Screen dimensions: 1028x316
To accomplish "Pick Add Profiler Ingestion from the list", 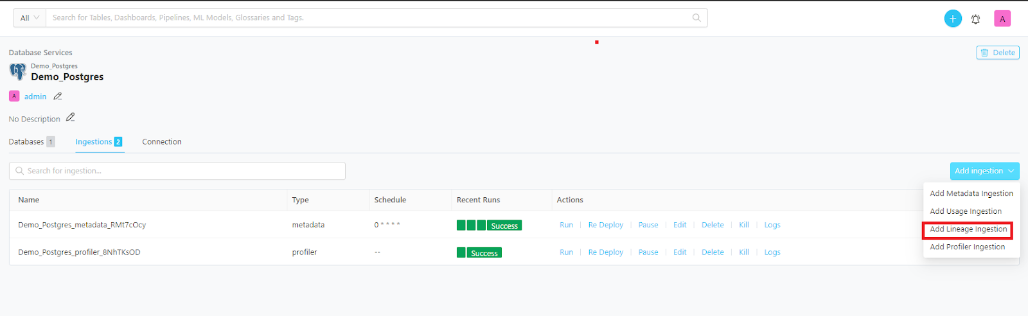I will click(967, 247).
